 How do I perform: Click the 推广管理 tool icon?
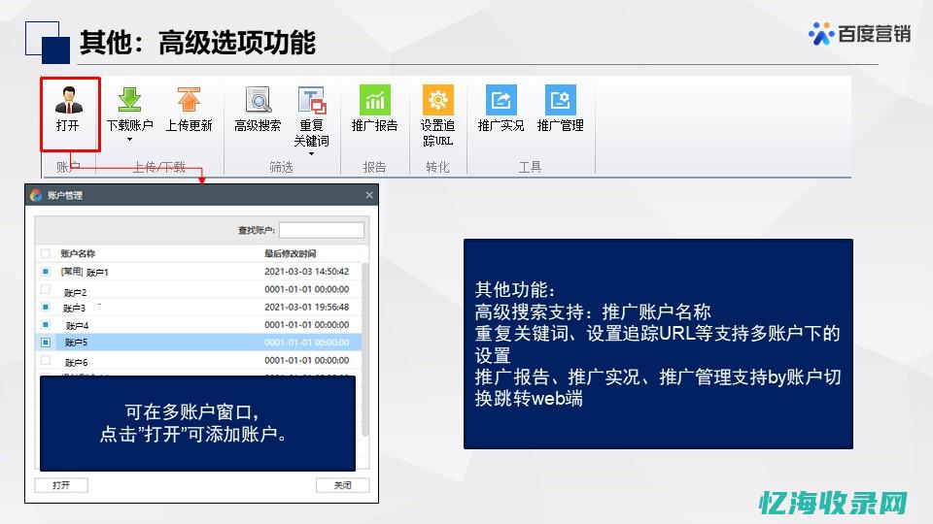click(x=560, y=101)
